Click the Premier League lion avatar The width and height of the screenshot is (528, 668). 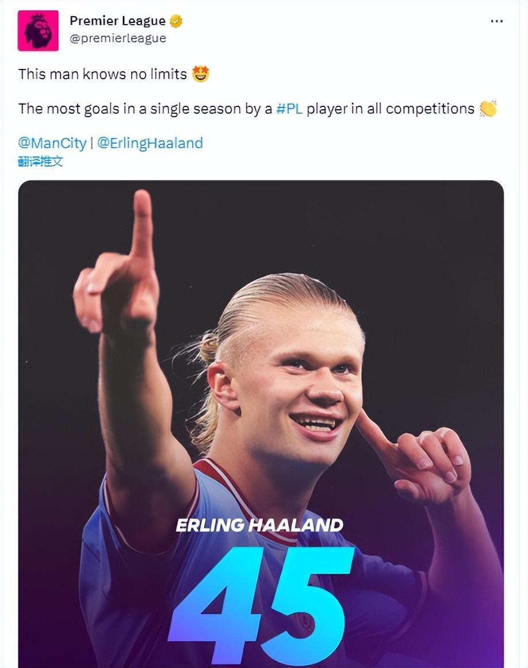(38, 30)
